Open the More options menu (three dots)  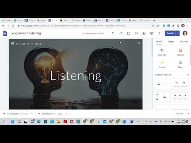click(x=160, y=33)
